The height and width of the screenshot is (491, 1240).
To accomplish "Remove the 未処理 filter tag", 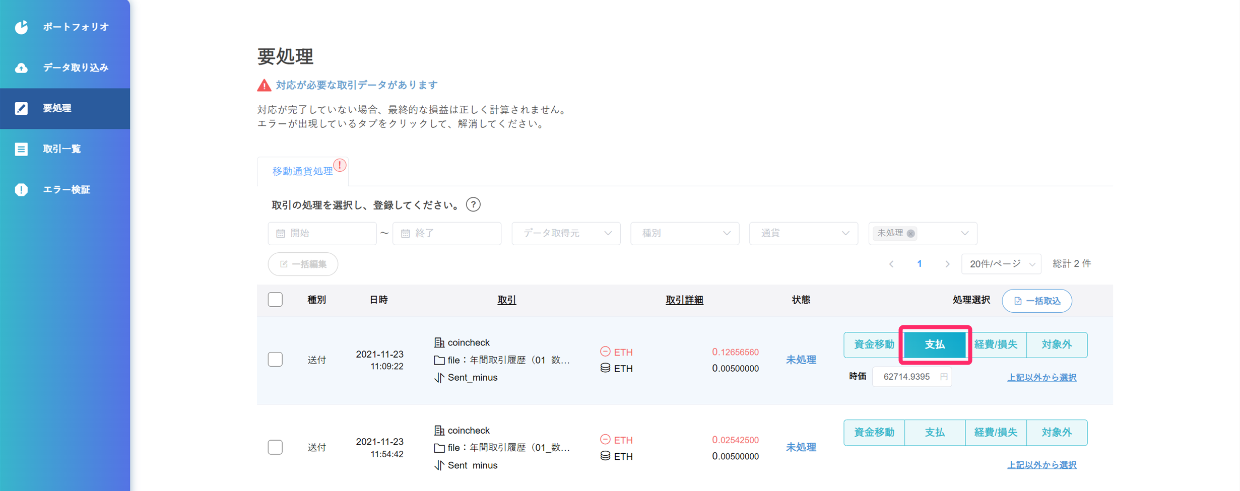I will pyautogui.click(x=910, y=234).
